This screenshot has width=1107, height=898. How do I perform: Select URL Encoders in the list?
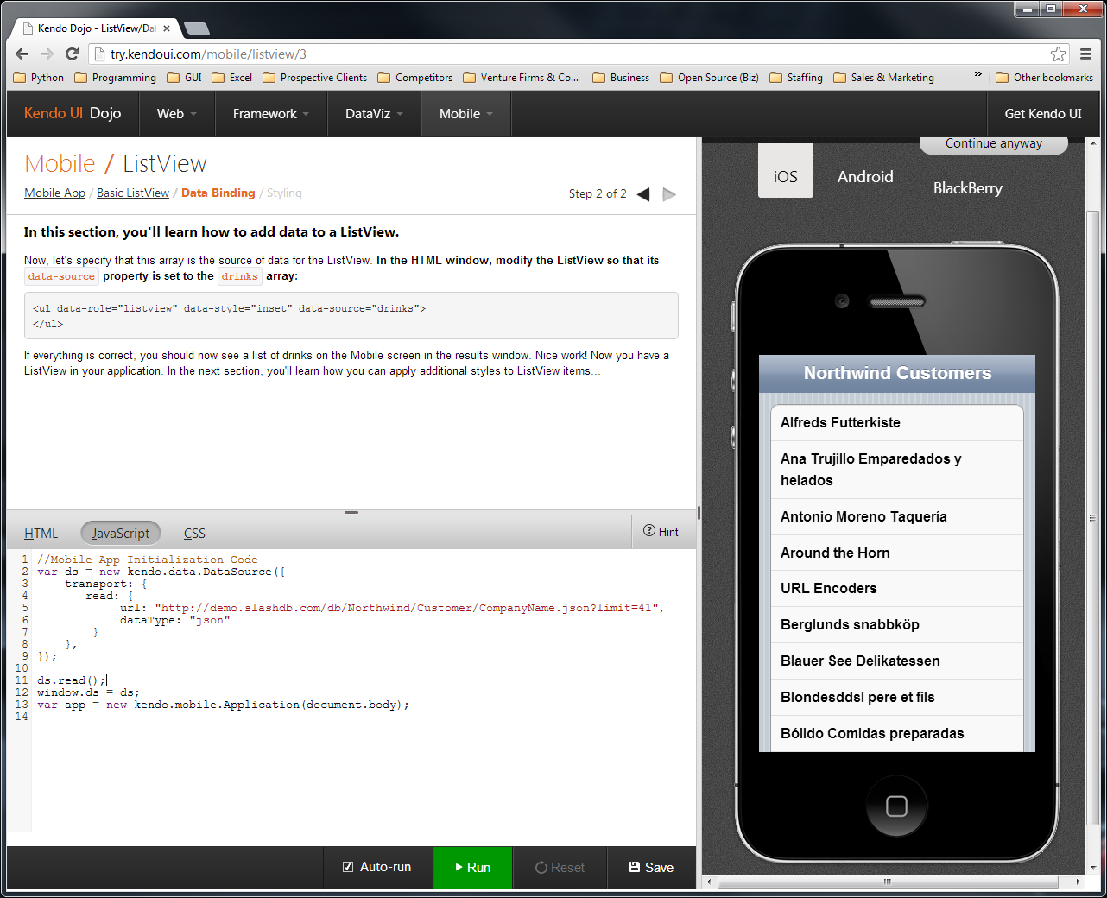(x=897, y=589)
